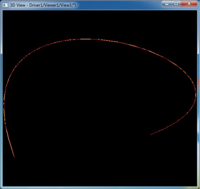Minimize the 3D View window

[x=167, y=4]
